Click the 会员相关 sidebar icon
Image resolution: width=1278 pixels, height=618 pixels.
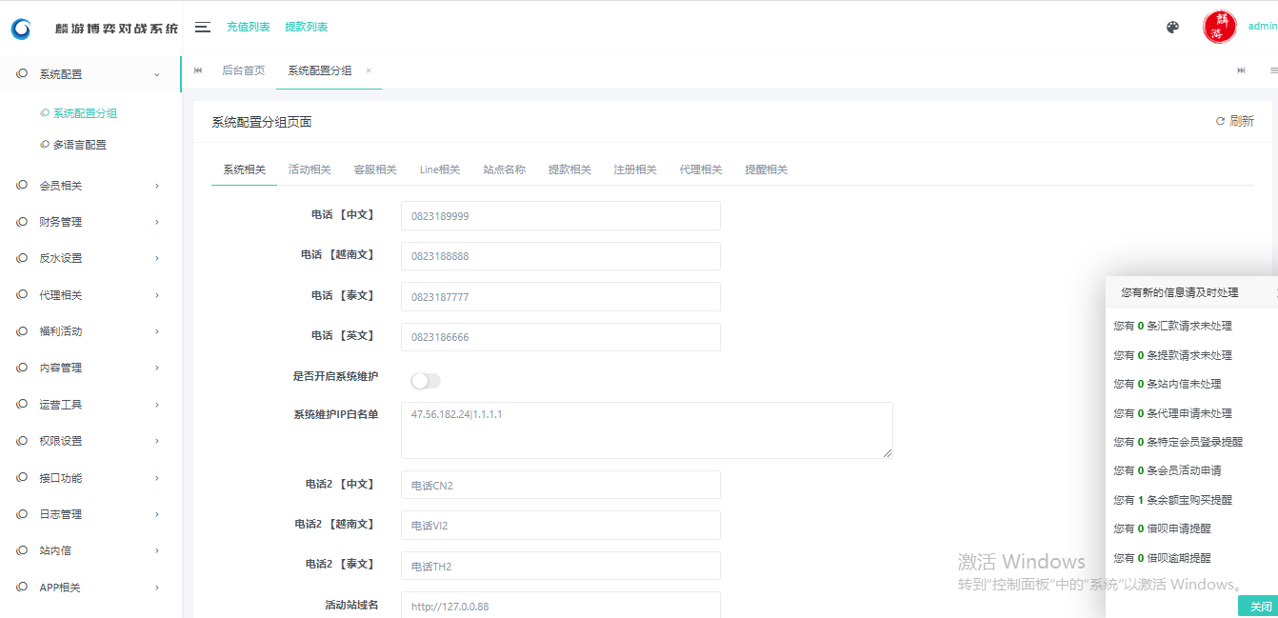point(22,186)
